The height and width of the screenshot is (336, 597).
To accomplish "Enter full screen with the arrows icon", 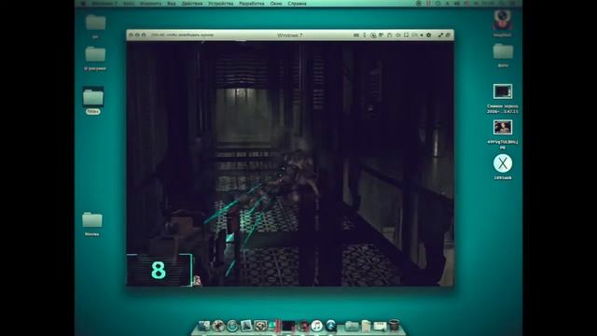I will click(440, 35).
